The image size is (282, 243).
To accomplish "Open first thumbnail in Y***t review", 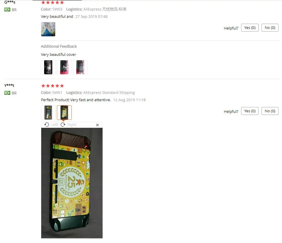I will coord(48,113).
